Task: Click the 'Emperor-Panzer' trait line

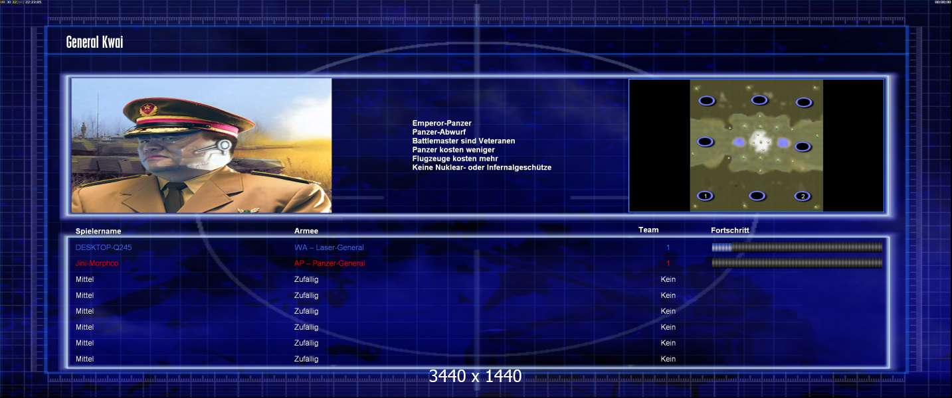Action: (442, 123)
